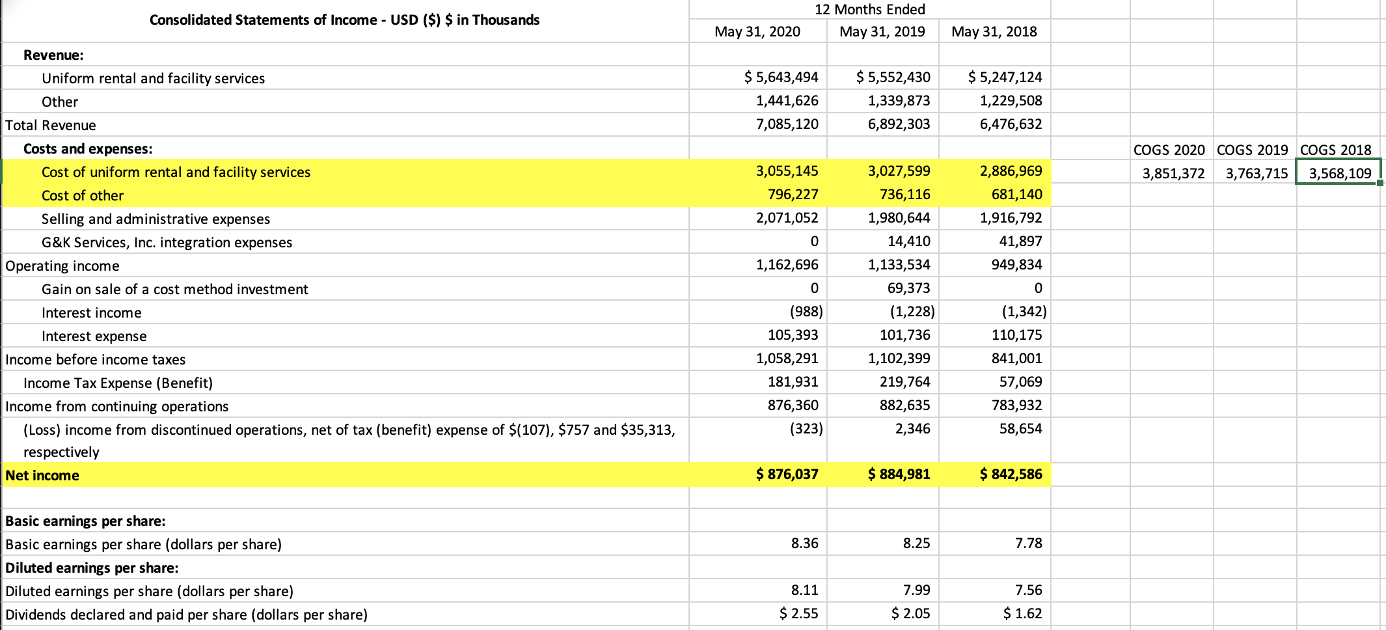Select the '(Loss) income from discontinued operations' label
Screen dimensions: 1386x630
[349, 441]
